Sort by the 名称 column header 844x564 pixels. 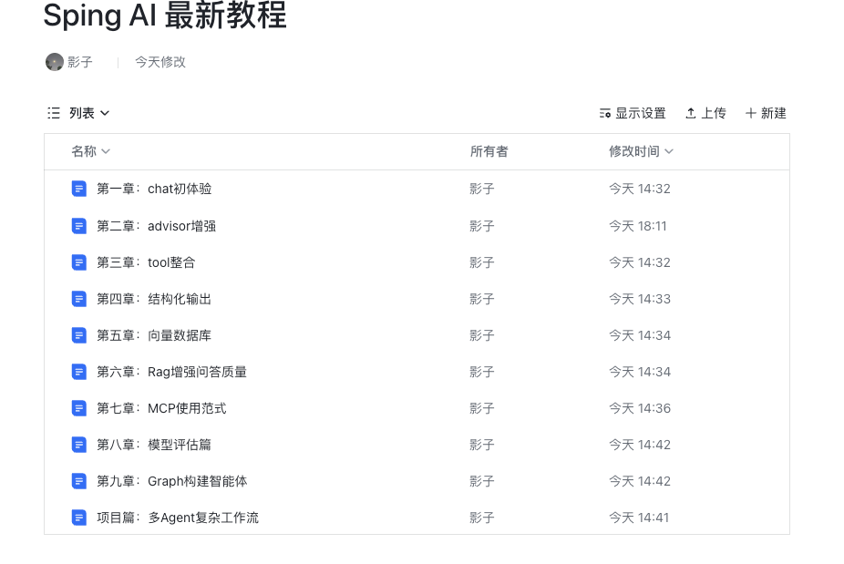tap(90, 152)
